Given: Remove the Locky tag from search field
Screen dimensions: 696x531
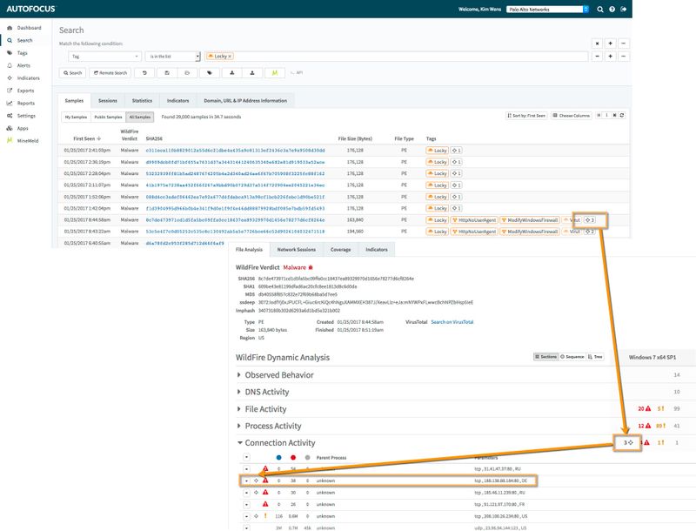Looking at the screenshot, I should point(231,56).
